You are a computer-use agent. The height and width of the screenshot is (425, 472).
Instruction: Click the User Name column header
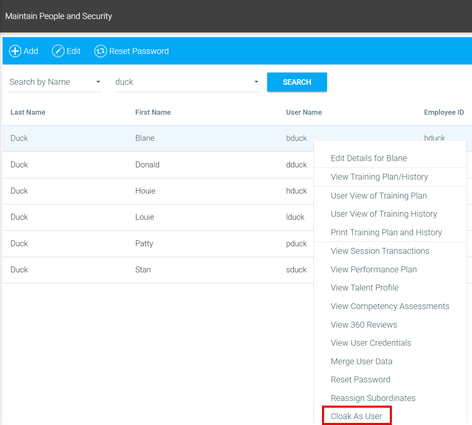point(303,113)
